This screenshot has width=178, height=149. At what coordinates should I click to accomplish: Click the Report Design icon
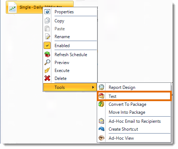pos(101,87)
